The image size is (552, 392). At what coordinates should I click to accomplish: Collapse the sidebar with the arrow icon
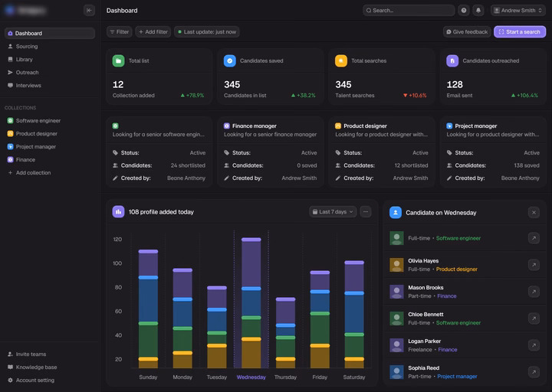(x=89, y=10)
